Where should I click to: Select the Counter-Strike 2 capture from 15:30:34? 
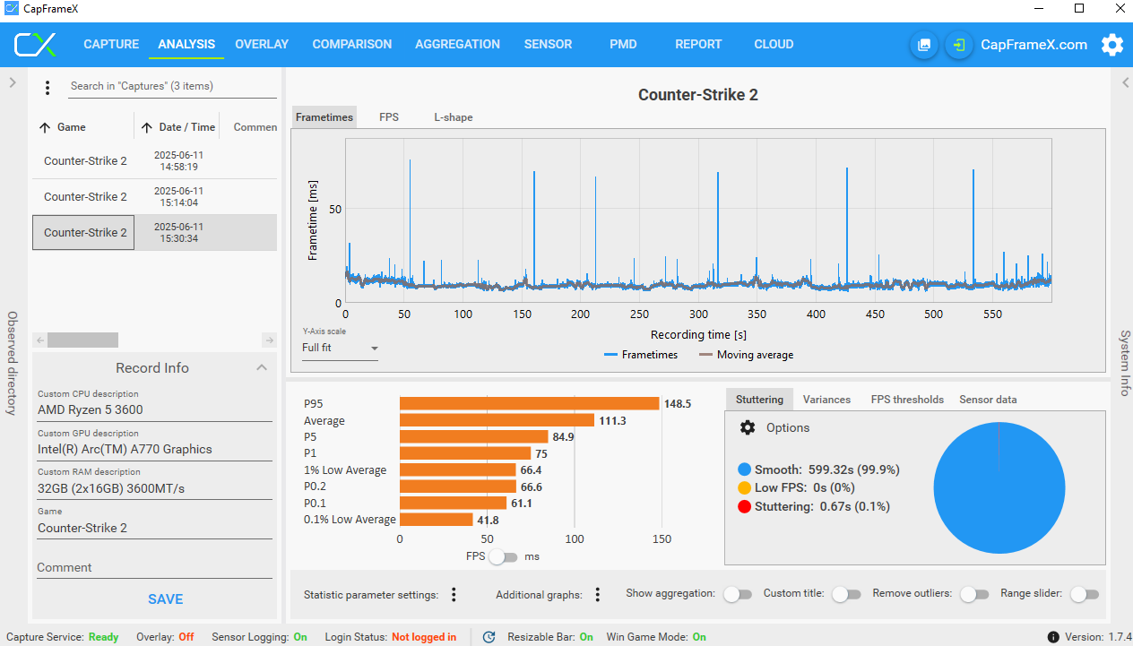154,233
